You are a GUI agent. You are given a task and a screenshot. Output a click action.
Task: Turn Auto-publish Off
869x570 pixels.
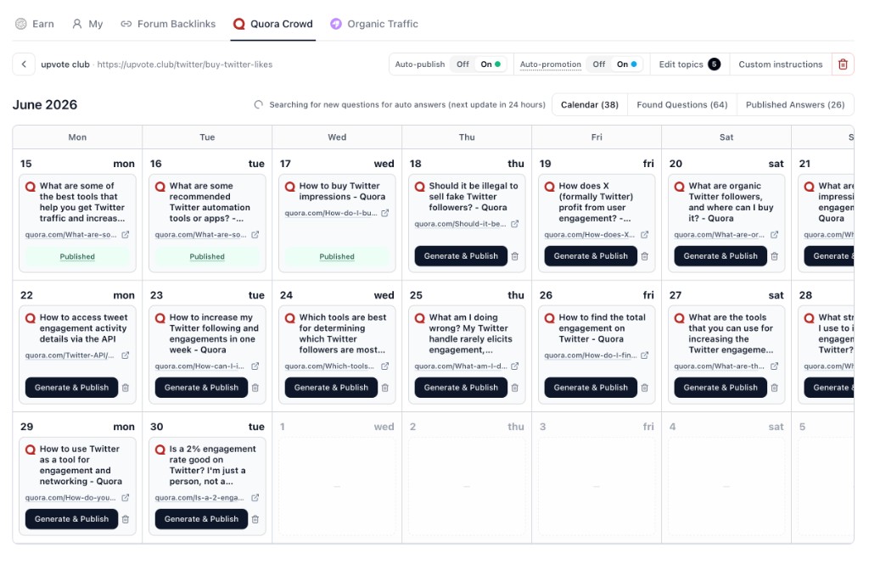[x=463, y=64]
